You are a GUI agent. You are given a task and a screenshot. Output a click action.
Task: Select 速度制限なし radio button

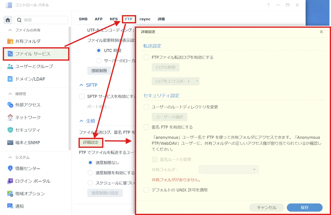click(90, 163)
